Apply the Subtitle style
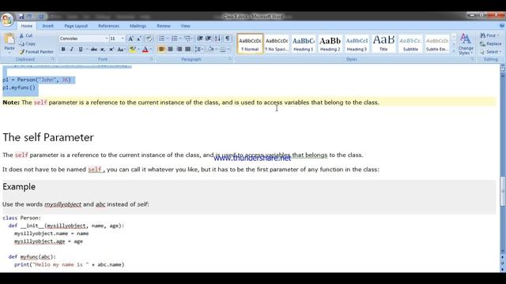This screenshot has height=284, width=506. point(410,44)
